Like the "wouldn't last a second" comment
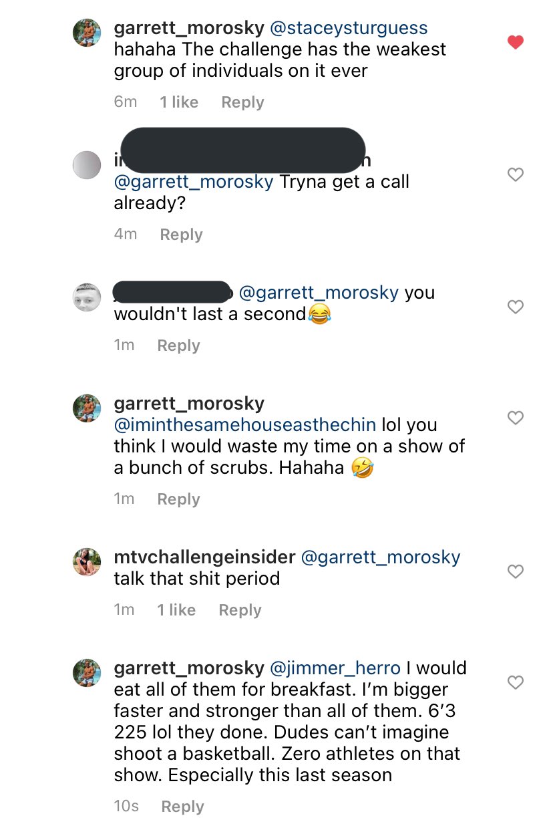Viewport: 553px width, 836px height. coord(515,307)
